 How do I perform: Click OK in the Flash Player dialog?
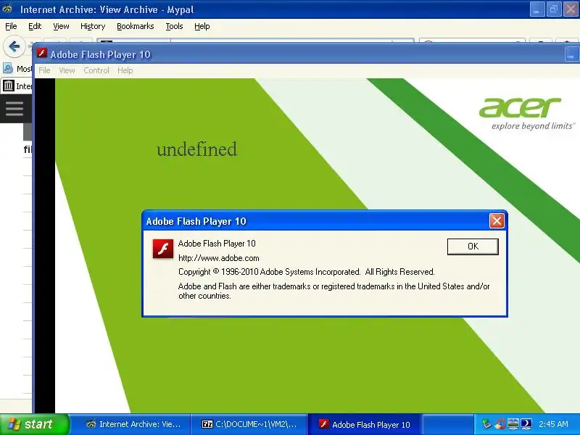click(x=473, y=246)
